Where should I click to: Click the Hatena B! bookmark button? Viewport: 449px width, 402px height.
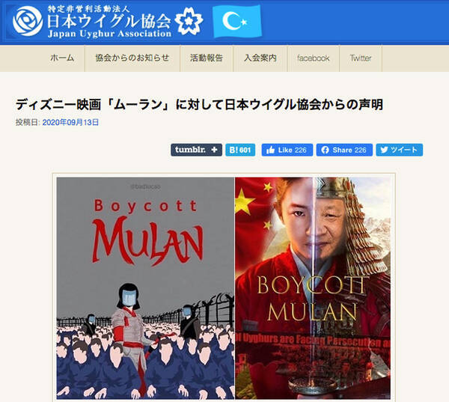coord(240,150)
